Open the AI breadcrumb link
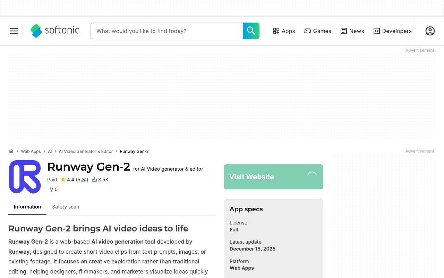The height and width of the screenshot is (278, 444). click(x=50, y=152)
